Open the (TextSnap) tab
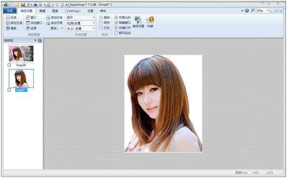 (x=73, y=11)
